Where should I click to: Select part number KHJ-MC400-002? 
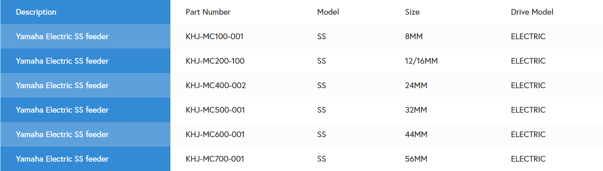click(216, 86)
